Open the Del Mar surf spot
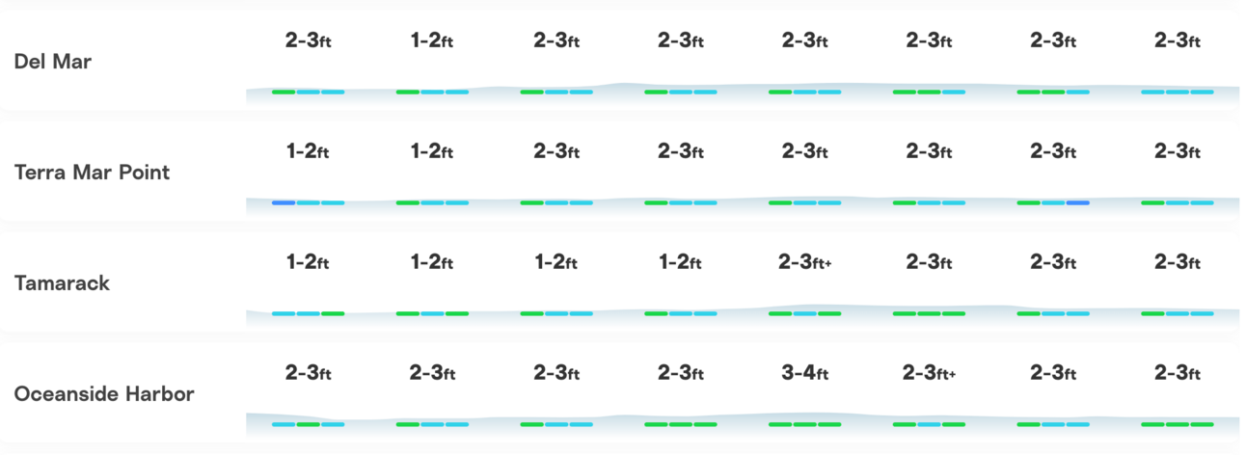The image size is (1246, 455). pyautogui.click(x=53, y=62)
